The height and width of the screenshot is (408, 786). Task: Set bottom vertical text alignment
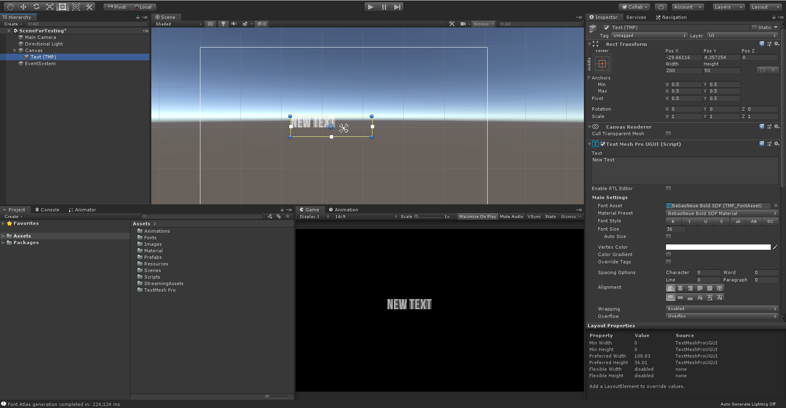click(x=690, y=297)
